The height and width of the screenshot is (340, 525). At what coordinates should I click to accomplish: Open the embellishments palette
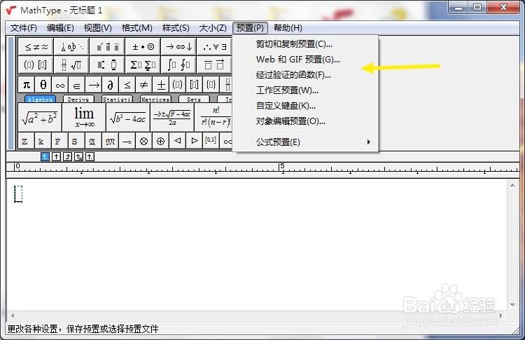pos(108,46)
